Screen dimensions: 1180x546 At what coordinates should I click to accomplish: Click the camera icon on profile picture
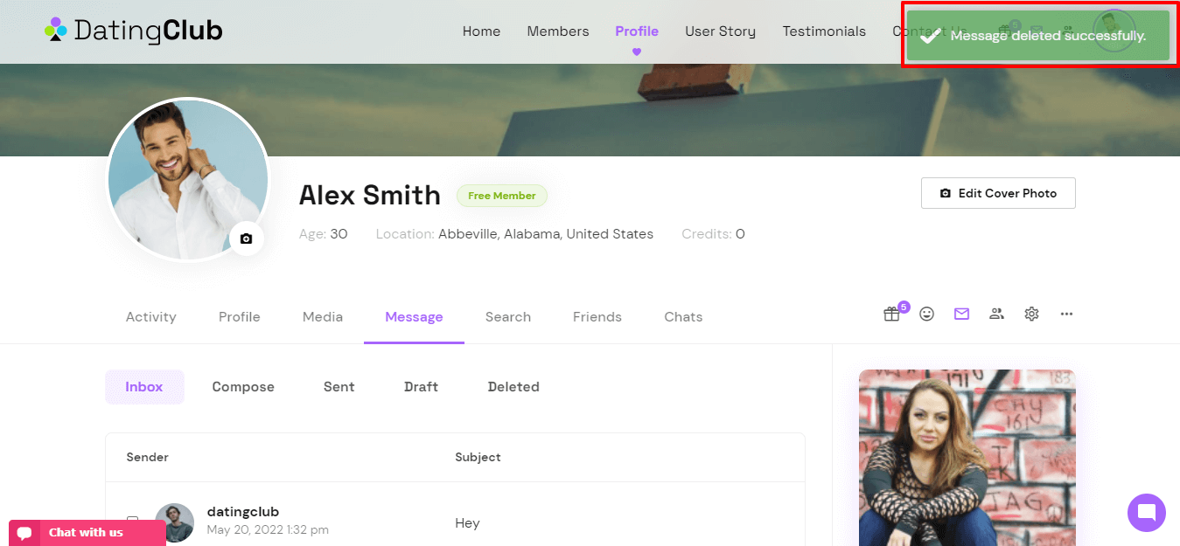[x=246, y=238]
